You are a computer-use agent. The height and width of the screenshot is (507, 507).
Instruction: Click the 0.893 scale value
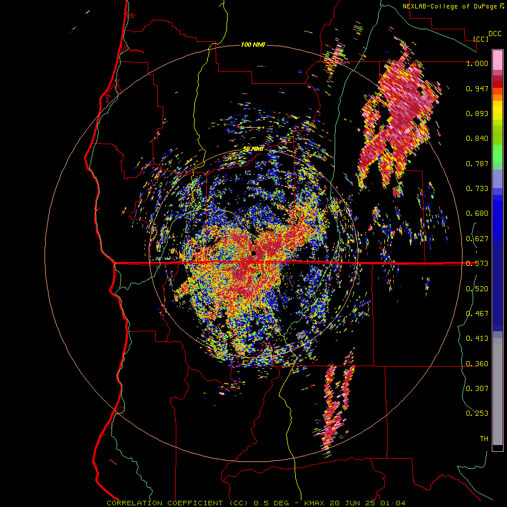pyautogui.click(x=477, y=113)
